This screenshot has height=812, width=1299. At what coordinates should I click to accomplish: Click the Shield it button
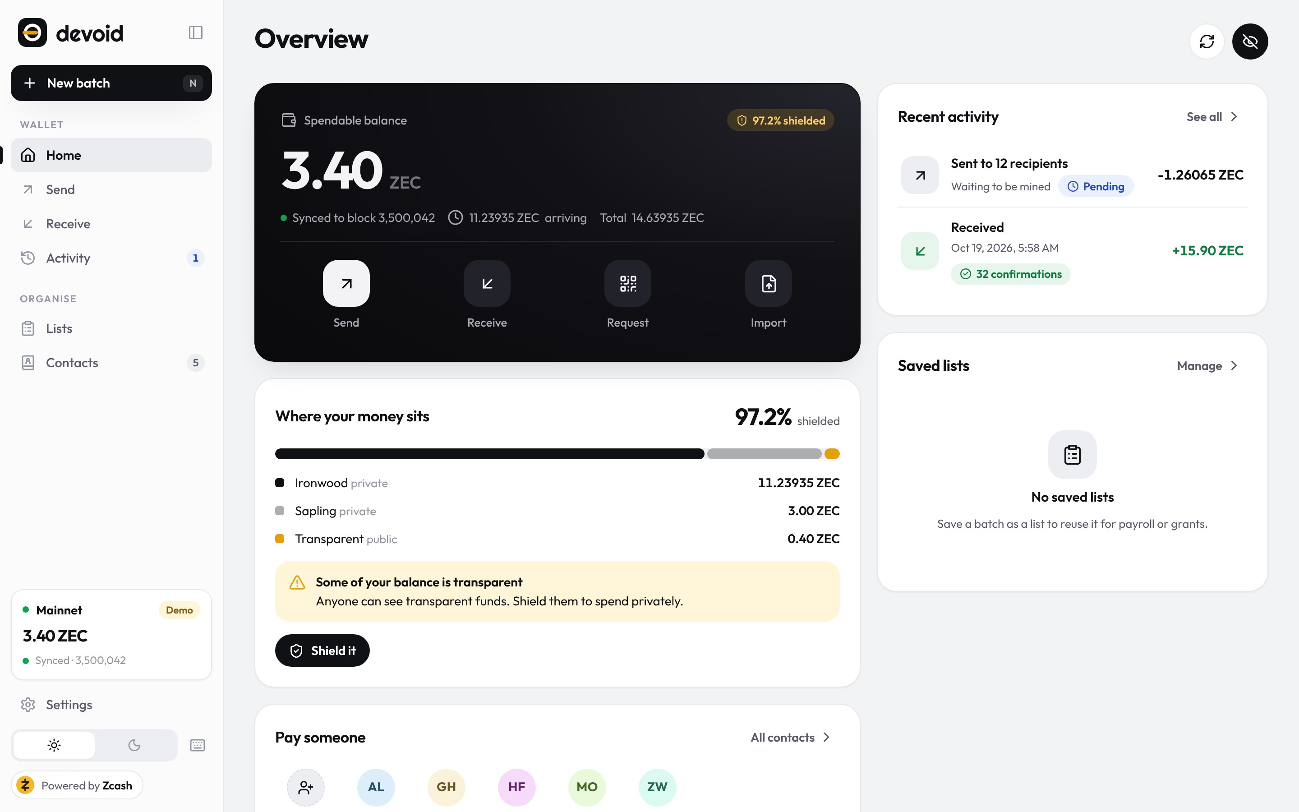tap(322, 651)
